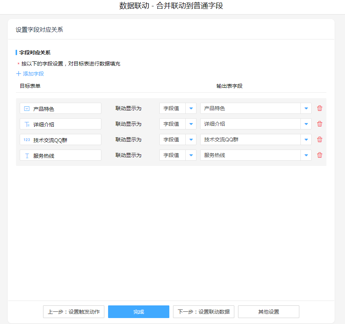Click the dropdown-type icon beside 产品特色
This screenshot has width=345, height=324.
(x=27, y=109)
